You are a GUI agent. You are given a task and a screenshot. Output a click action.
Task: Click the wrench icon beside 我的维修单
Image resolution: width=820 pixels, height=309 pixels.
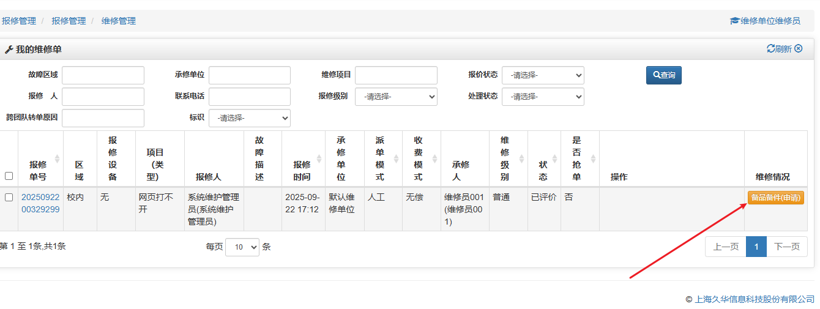[9, 50]
